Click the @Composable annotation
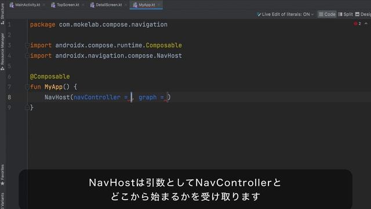 [50, 77]
